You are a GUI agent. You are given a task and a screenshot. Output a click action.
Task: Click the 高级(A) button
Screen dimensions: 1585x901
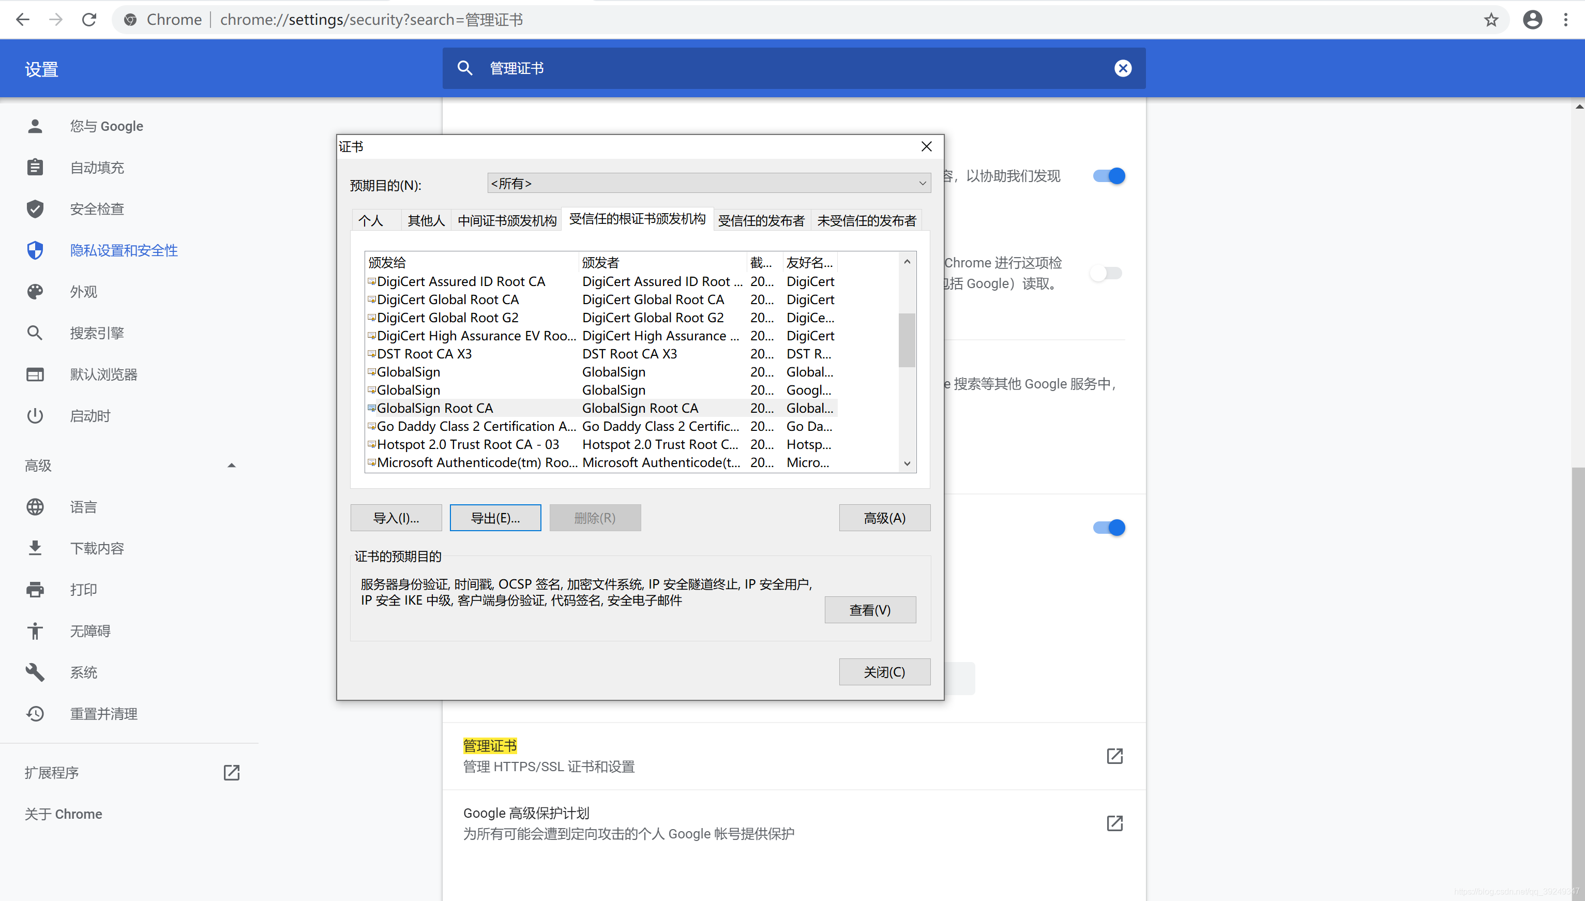[x=885, y=518]
